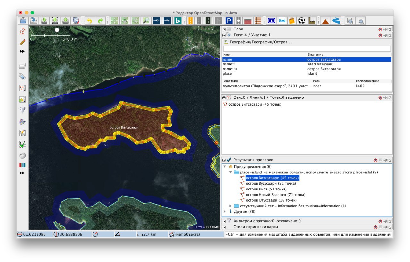Select the Parking preset icon
Viewport: 410px width, 262px height.
tap(229, 21)
